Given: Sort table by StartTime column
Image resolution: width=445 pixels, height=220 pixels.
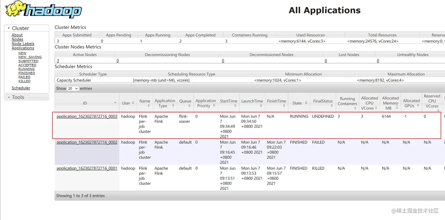Looking at the screenshot, I should coord(229,103).
